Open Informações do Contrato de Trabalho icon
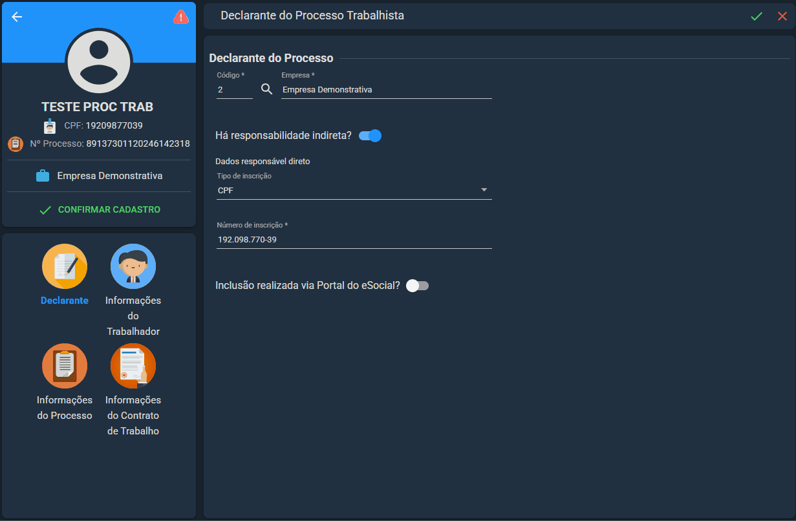Image resolution: width=796 pixels, height=521 pixels. (133, 366)
